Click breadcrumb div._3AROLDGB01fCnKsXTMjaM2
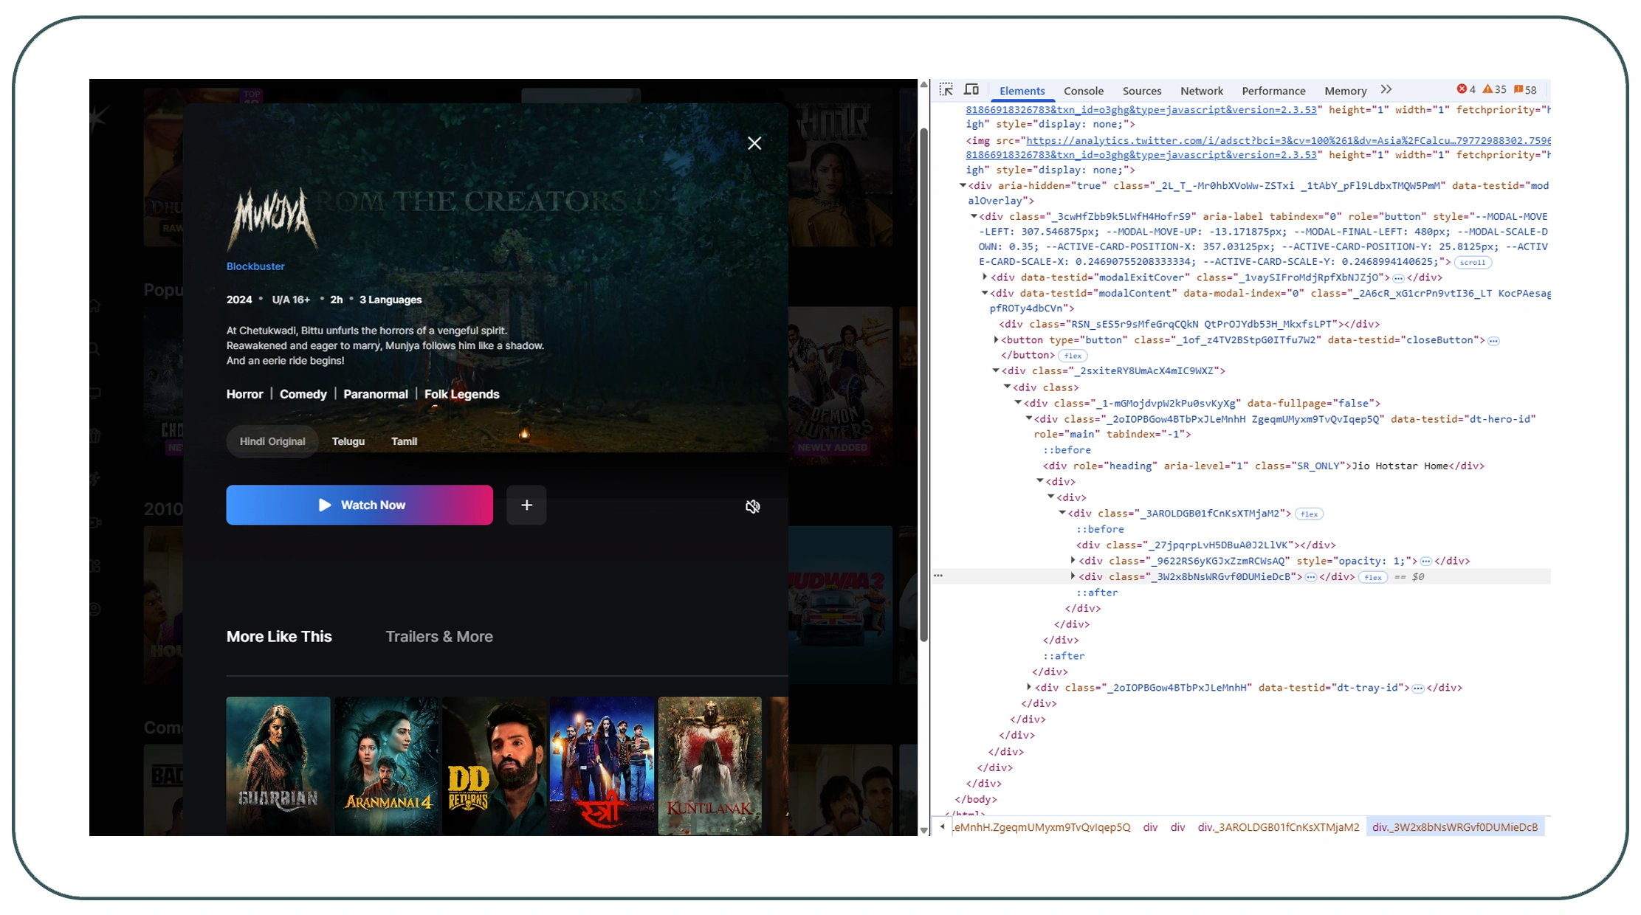Viewport: 1641px width, 915px height. pyautogui.click(x=1278, y=827)
